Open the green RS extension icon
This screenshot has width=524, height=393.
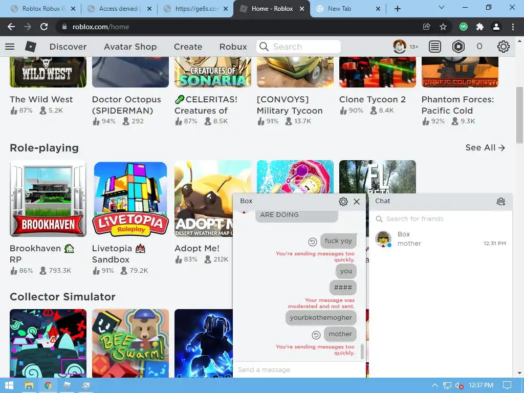pos(463,27)
